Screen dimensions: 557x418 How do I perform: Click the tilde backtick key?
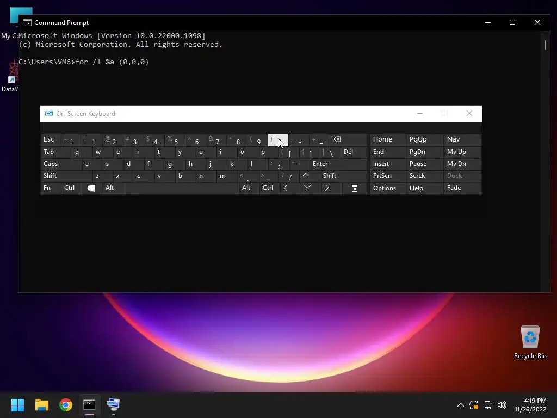pos(71,140)
